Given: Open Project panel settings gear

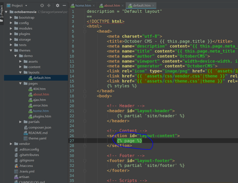Looking at the screenshot, I should click(57, 6).
